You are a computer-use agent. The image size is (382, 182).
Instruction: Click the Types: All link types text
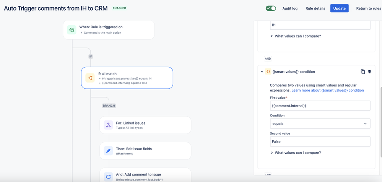point(129,128)
